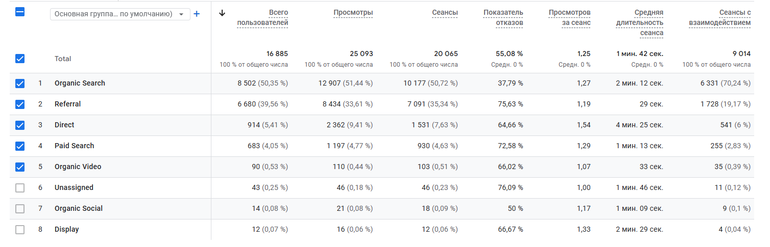Screen dimensions: 770x247
Task: Click Organic Video views per session 1,07
Action: coord(584,167)
